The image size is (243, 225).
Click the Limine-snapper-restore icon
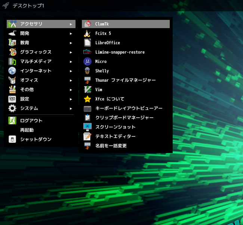(x=87, y=52)
